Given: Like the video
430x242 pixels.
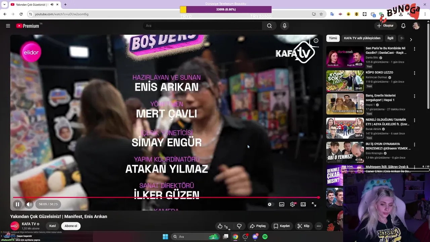Looking at the screenshot, I should [x=223, y=226].
